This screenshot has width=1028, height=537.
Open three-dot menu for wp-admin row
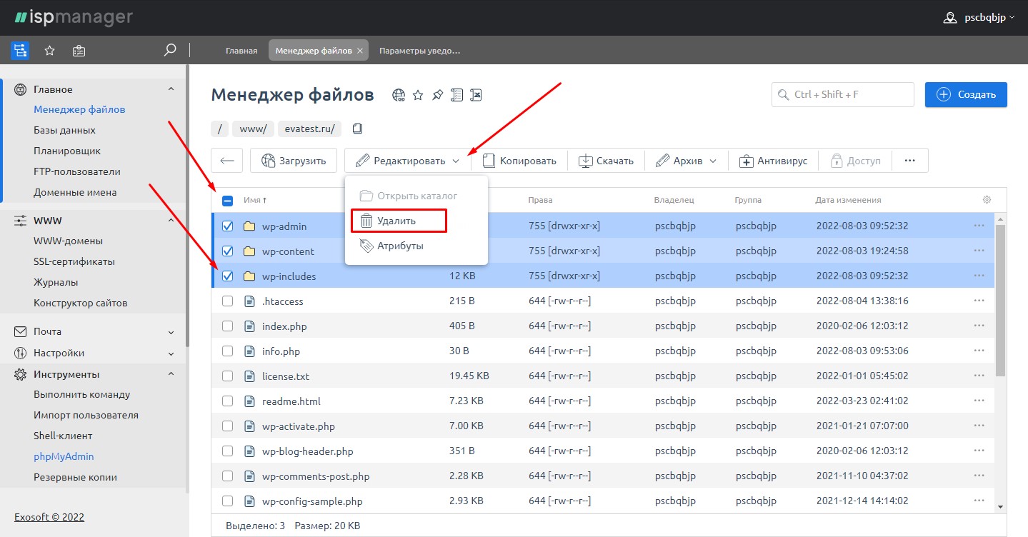click(979, 226)
